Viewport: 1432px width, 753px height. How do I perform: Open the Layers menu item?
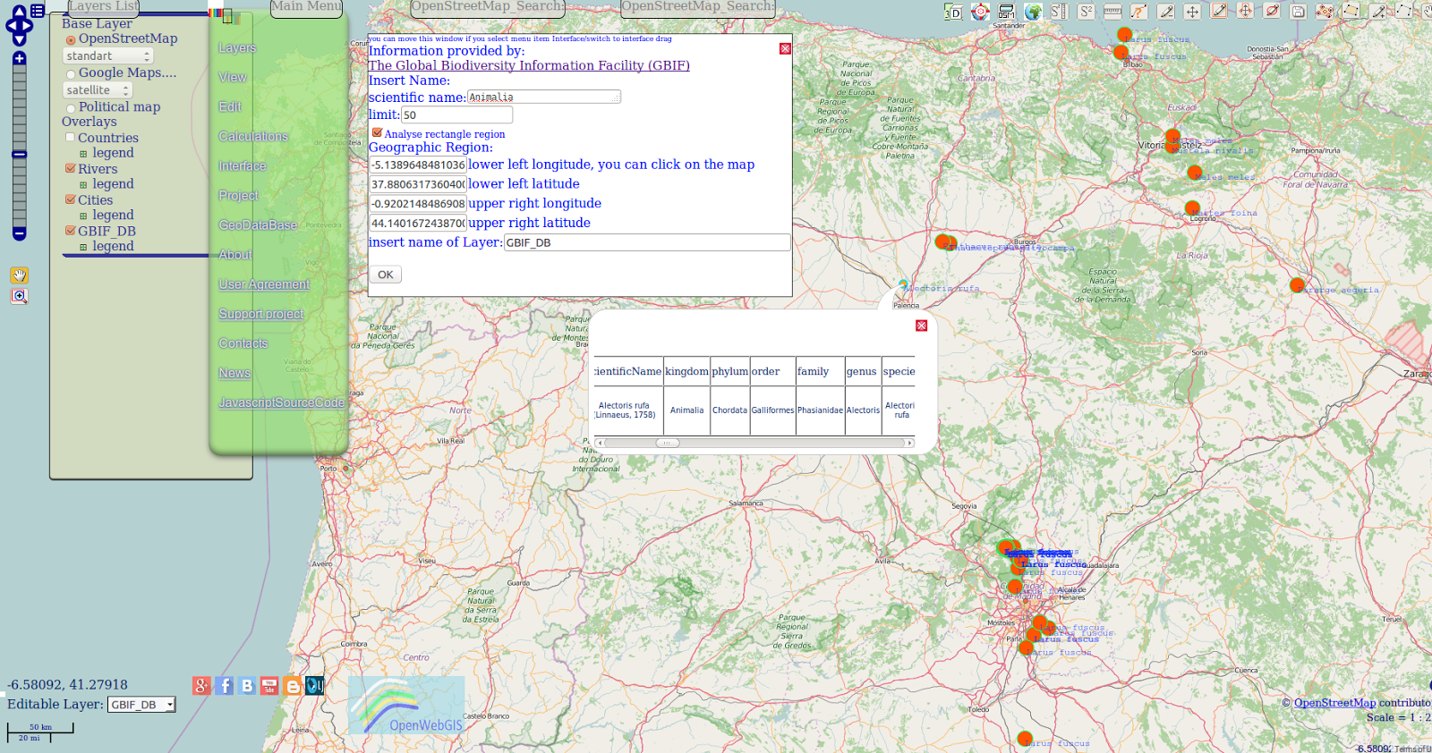pos(237,48)
